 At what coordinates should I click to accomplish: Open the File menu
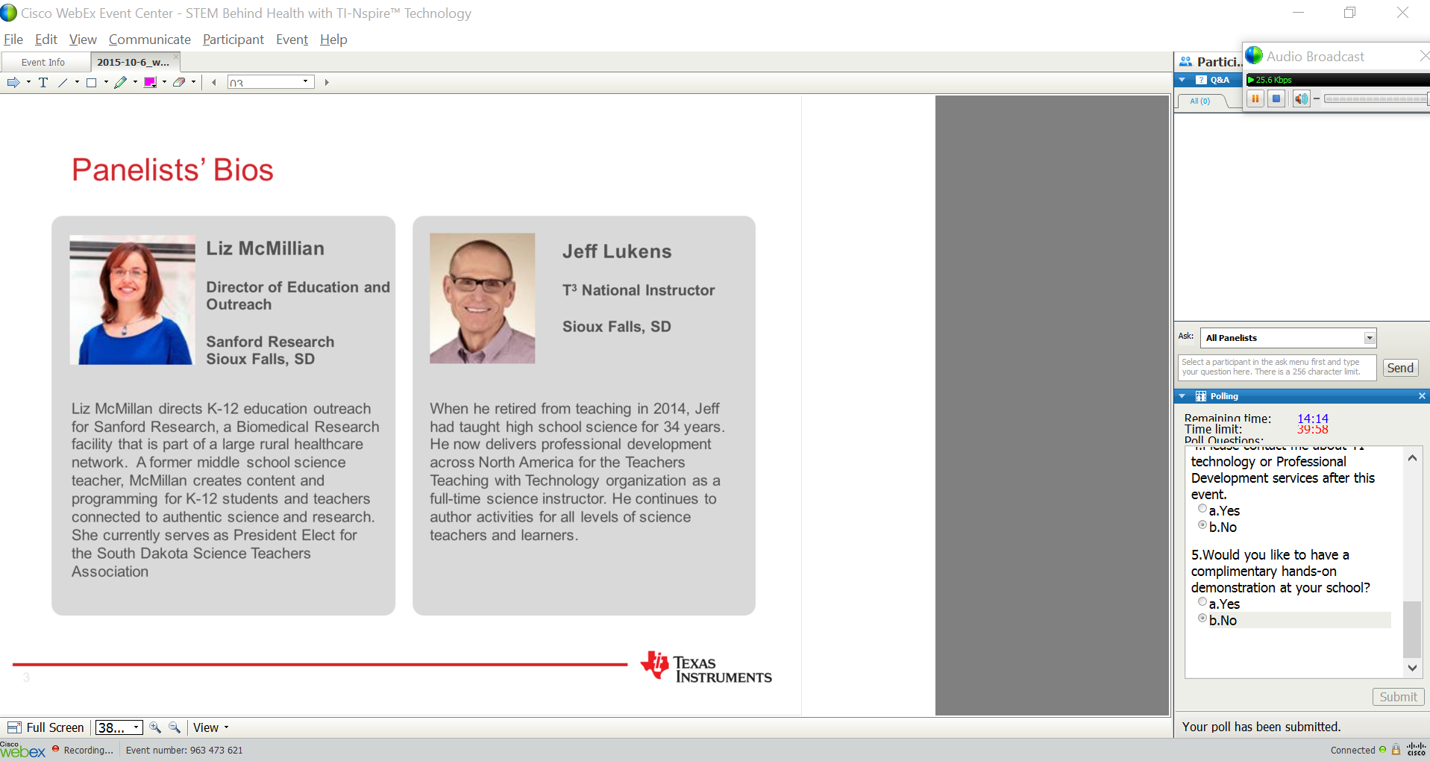coord(13,40)
